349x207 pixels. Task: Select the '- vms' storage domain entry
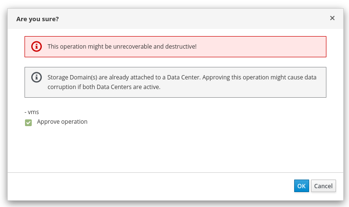(x=32, y=112)
